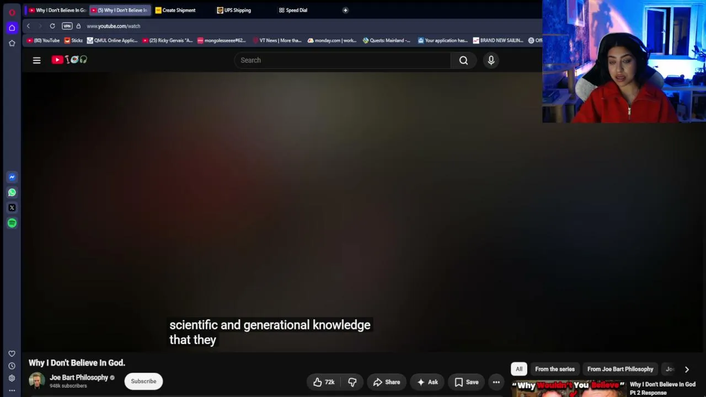Switch to Speed Dial tab

(296, 10)
